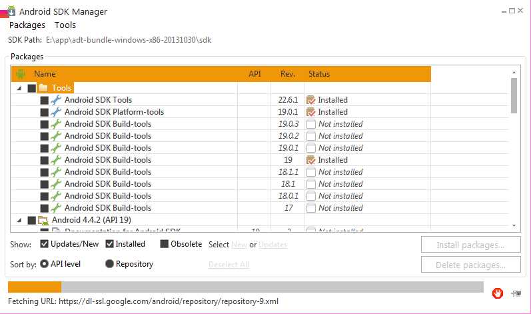The height and width of the screenshot is (314, 531).
Task: Toggle the Updates/New filter checkbox
Action: [x=44, y=244]
